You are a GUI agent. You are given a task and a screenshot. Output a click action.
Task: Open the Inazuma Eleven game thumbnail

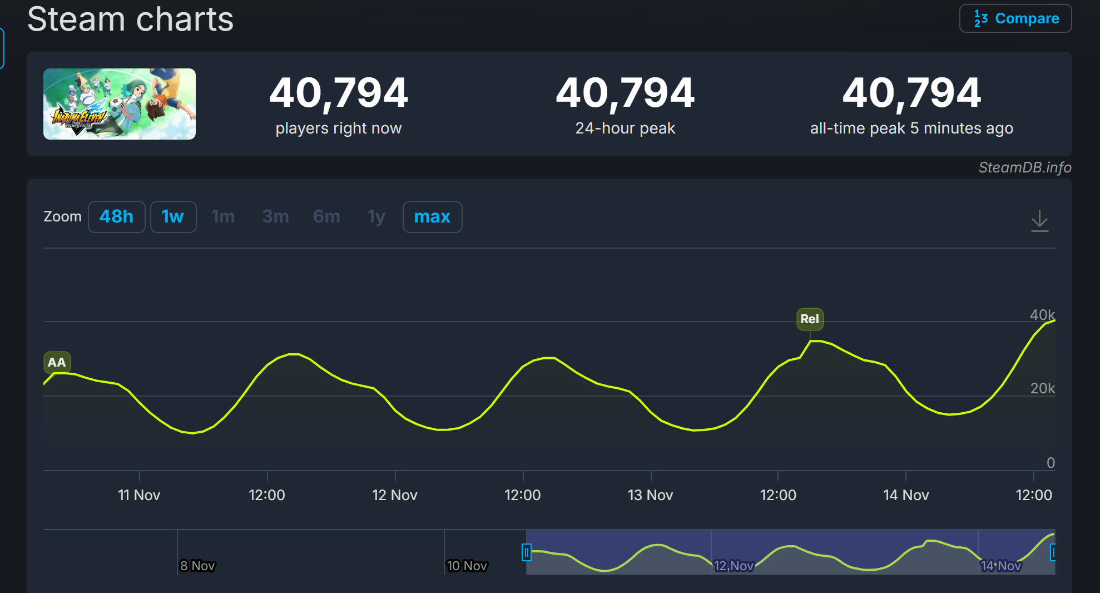point(120,104)
